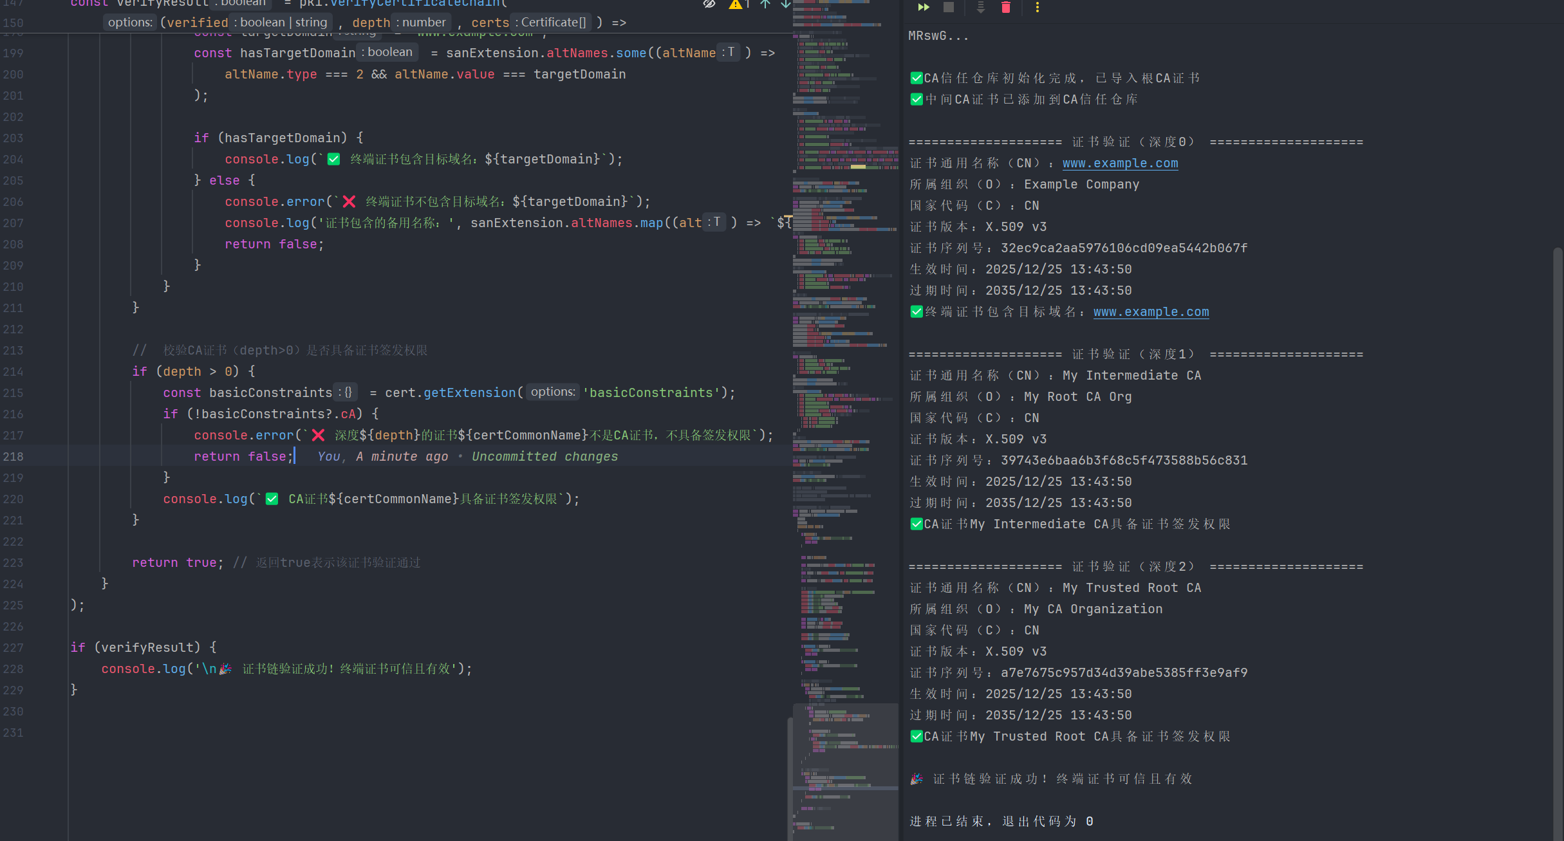Go to next highlighted problem down arrow

pyautogui.click(x=786, y=4)
